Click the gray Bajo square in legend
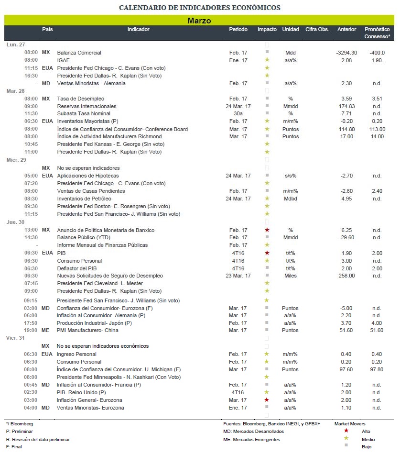Screen dimensions: 400x455 (x=346, y=445)
